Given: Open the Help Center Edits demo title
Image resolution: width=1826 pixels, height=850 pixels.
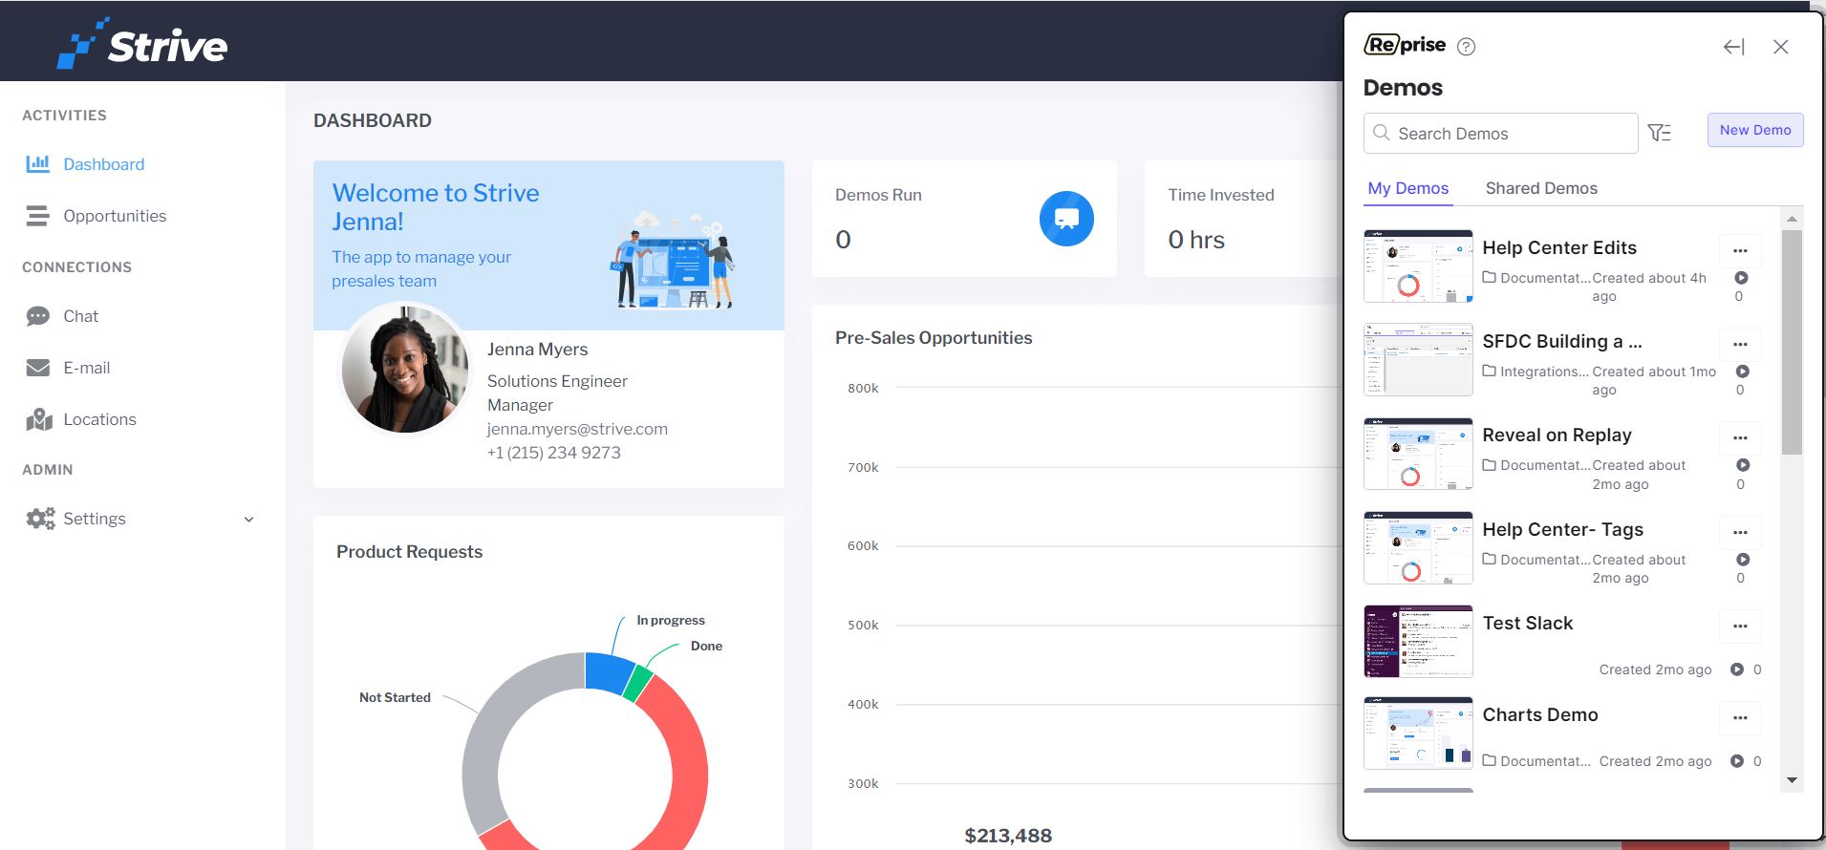Looking at the screenshot, I should click(x=1559, y=247).
